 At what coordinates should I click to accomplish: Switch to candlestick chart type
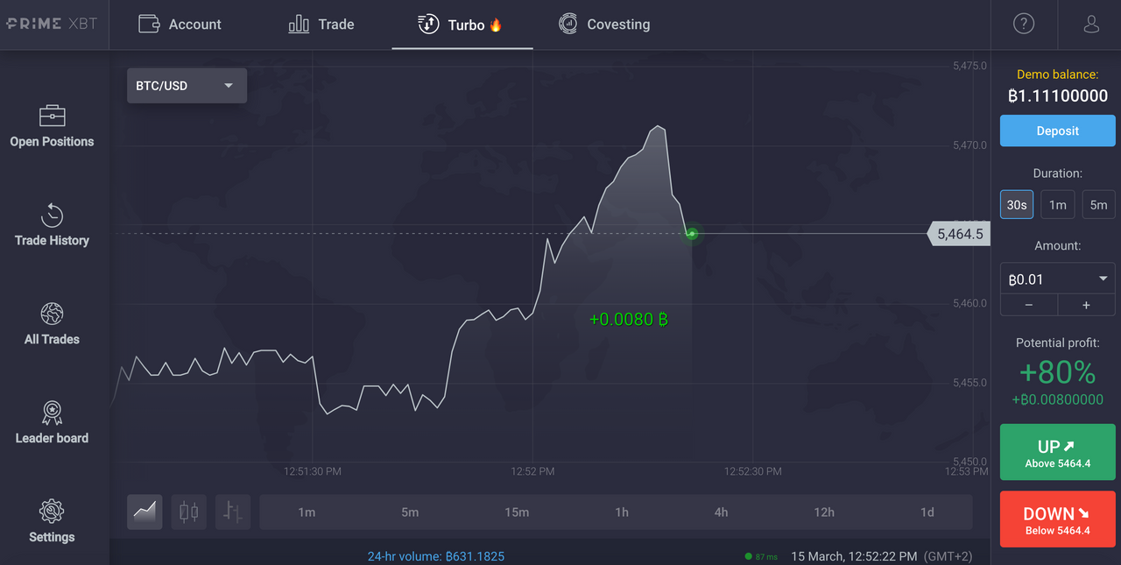tap(188, 512)
